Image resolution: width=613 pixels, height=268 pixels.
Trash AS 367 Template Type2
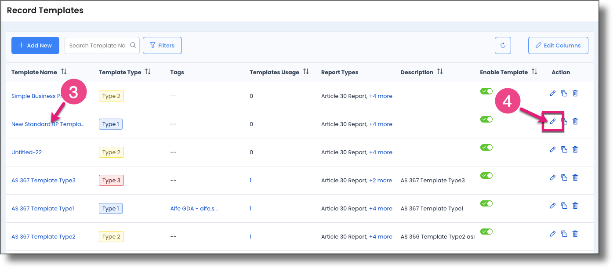[575, 234]
